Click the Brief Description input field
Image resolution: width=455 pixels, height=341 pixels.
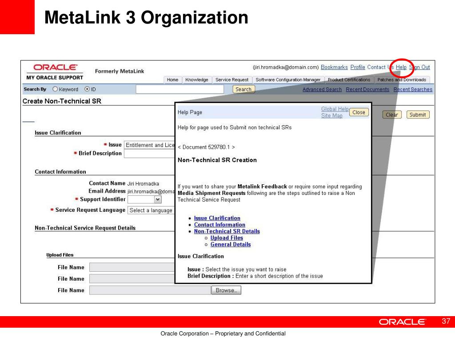(x=149, y=154)
